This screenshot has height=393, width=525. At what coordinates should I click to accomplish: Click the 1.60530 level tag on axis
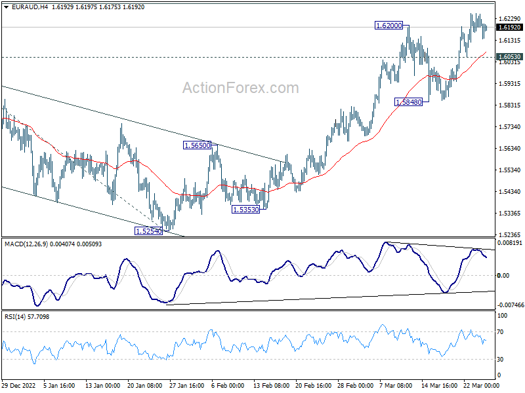coord(510,57)
